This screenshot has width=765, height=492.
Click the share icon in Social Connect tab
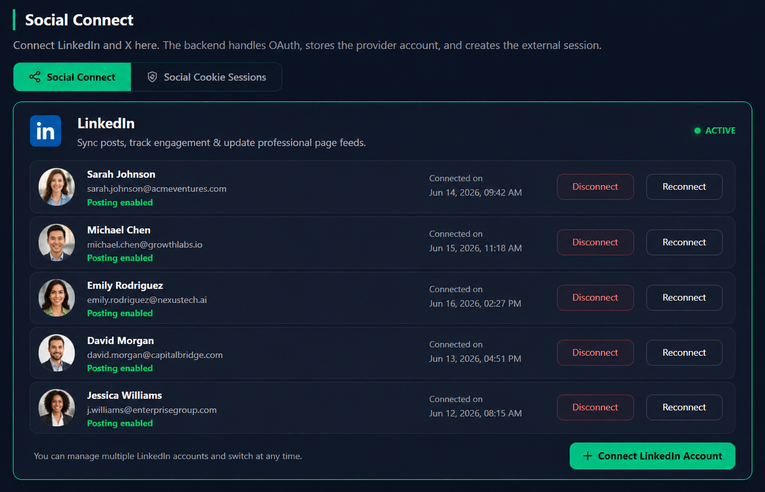(35, 77)
